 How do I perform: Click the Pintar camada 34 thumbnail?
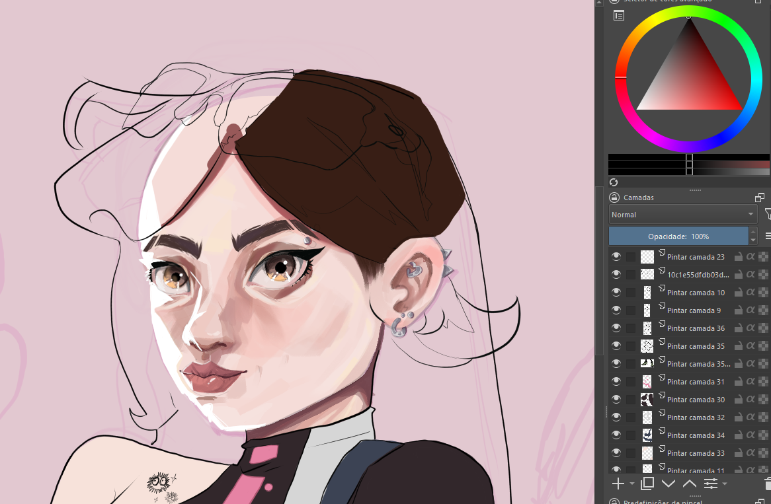click(647, 435)
